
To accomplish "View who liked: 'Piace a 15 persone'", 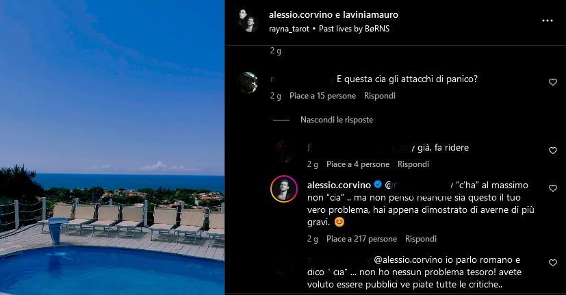I will click(x=323, y=96).
